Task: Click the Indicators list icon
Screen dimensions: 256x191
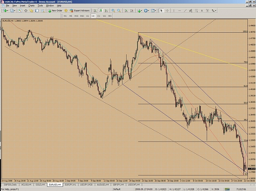Action: [x=139, y=11]
